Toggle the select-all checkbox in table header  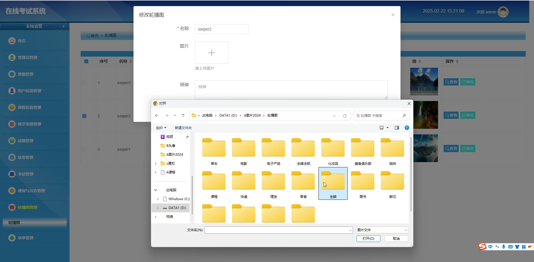pyautogui.click(x=86, y=61)
